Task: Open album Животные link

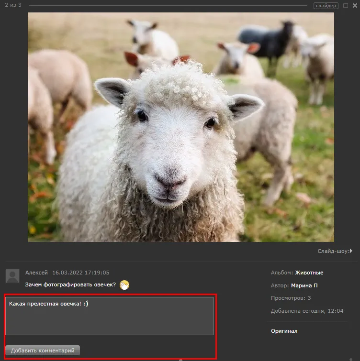Action: pyautogui.click(x=309, y=273)
